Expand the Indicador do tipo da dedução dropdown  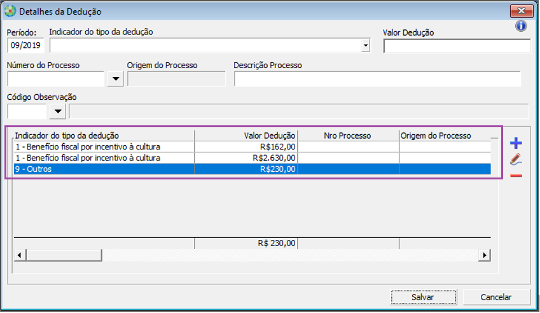pos(365,46)
